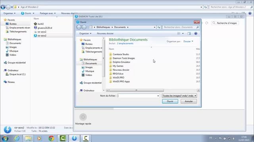Image resolution: width=254 pixels, height=142 pixels.
Task: Select the WinDS PRO Apps folder
Action: tap(121, 82)
